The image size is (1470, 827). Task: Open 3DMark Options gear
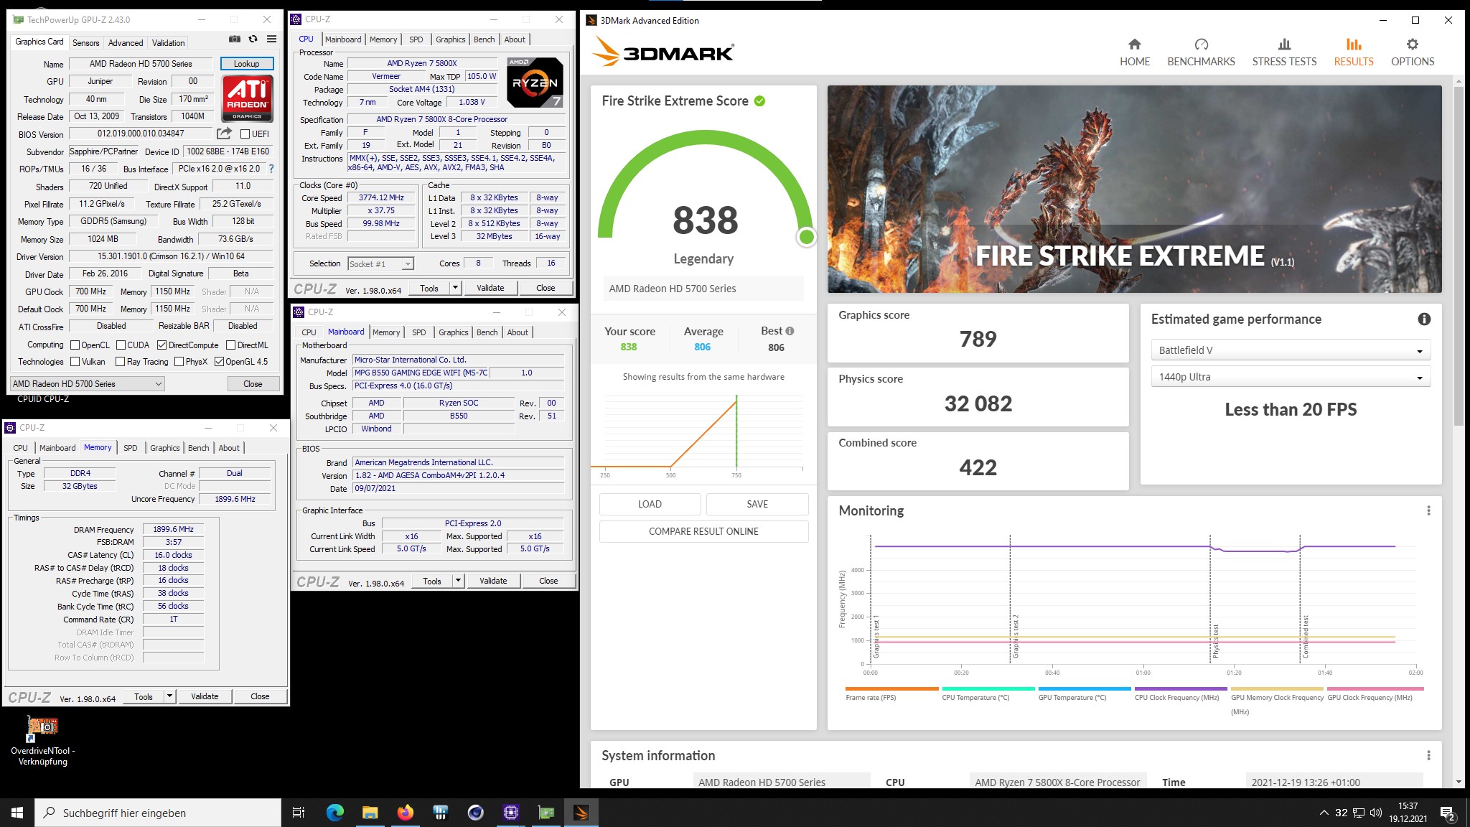(x=1413, y=52)
